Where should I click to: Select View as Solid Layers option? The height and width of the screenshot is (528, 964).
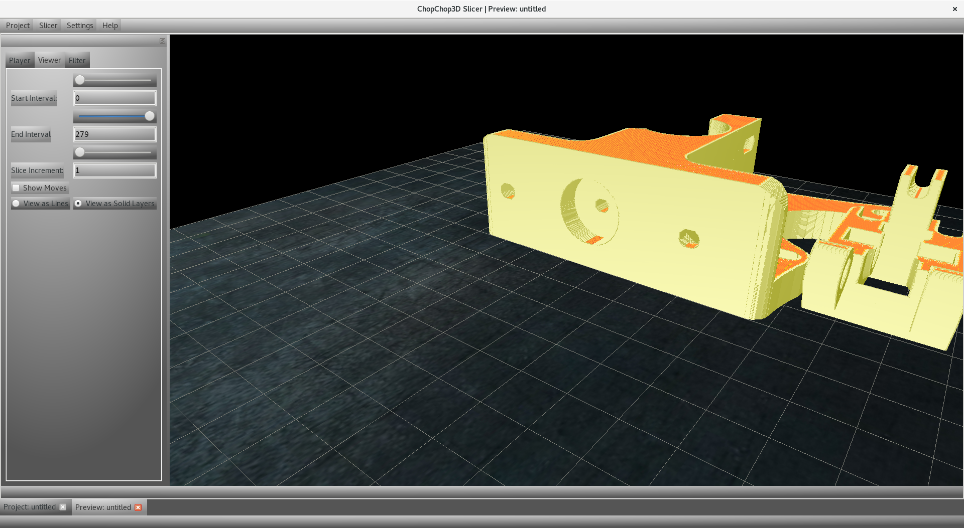click(x=78, y=204)
